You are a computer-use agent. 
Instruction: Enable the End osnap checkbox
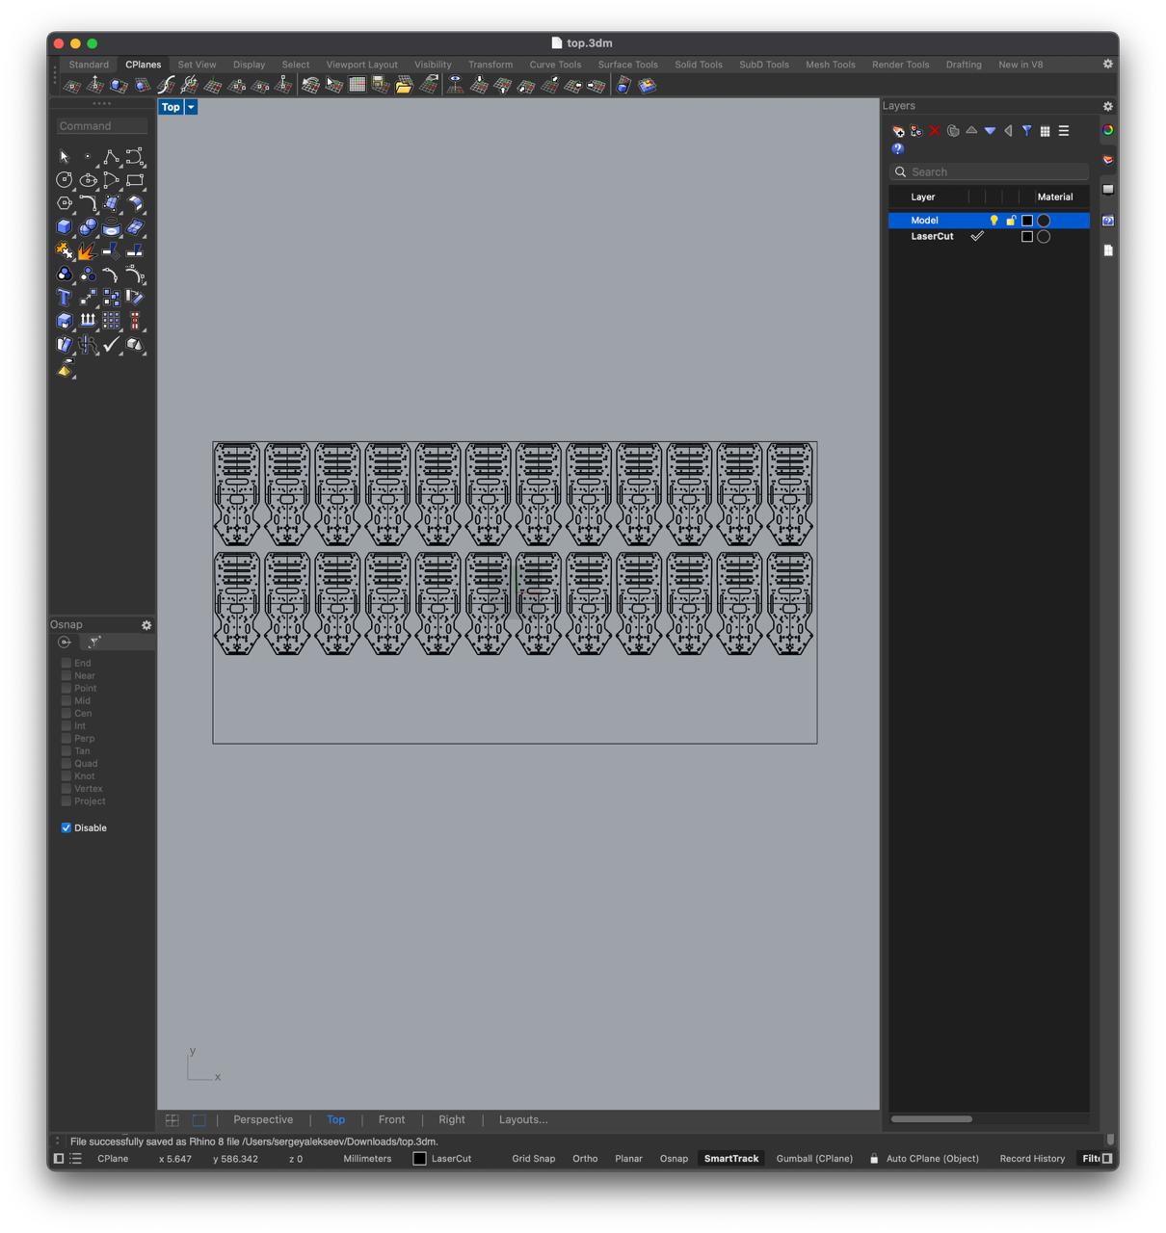(x=66, y=663)
